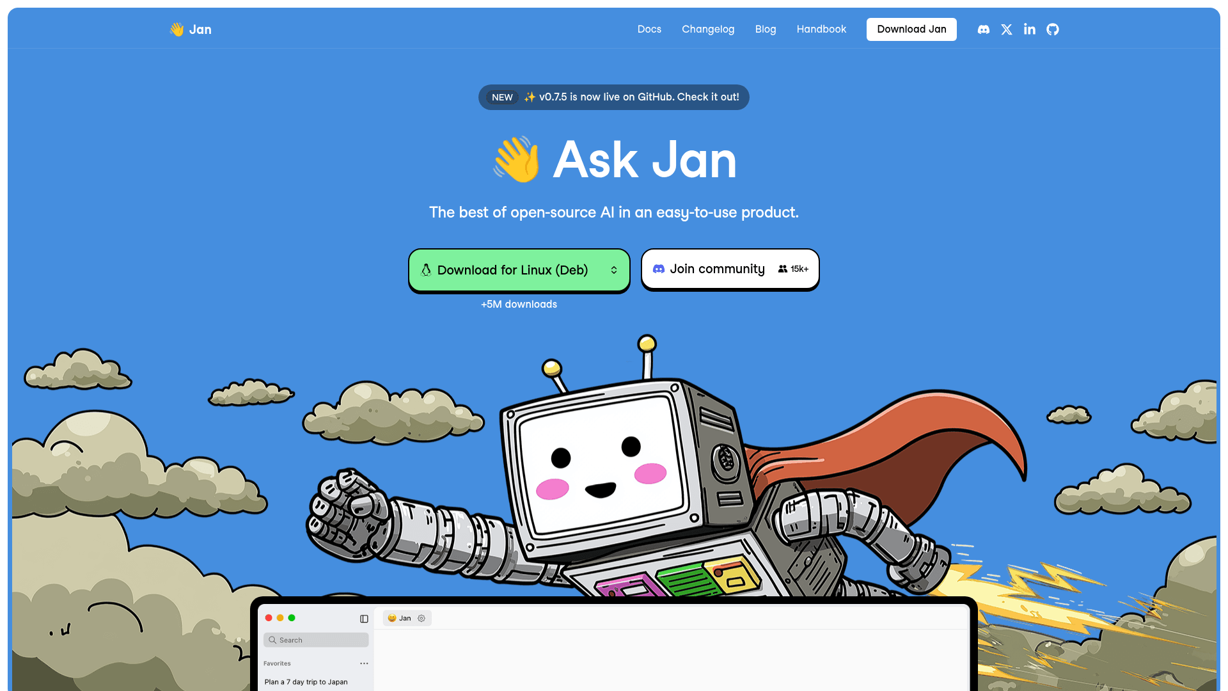Open the Blog section
The width and height of the screenshot is (1228, 691).
(766, 29)
